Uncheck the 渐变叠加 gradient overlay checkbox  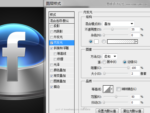pyautogui.click(x=51, y=76)
